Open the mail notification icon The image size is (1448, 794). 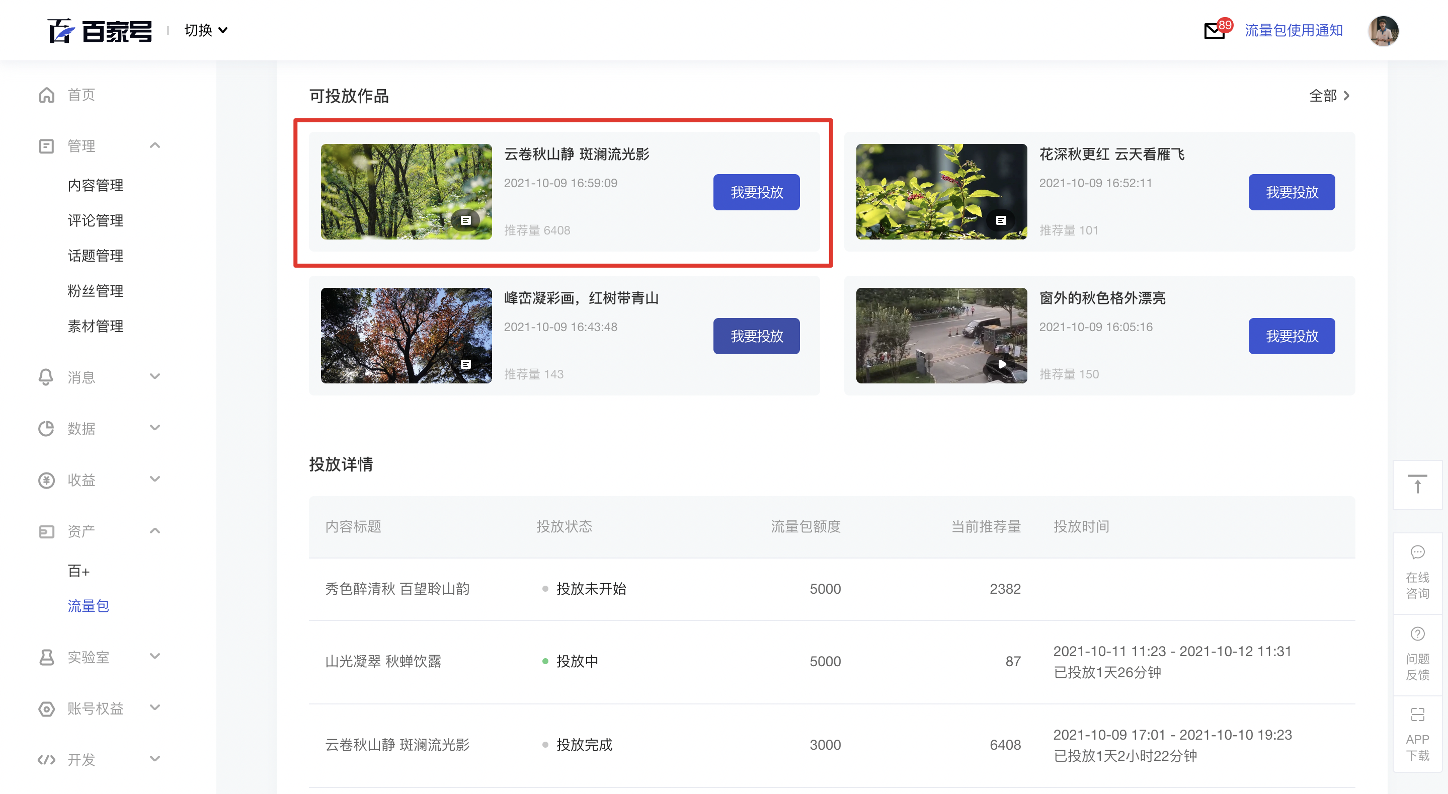pos(1214,31)
